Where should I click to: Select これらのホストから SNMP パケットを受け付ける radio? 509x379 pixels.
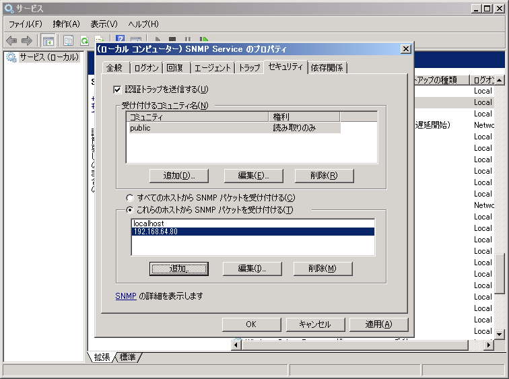coord(130,210)
